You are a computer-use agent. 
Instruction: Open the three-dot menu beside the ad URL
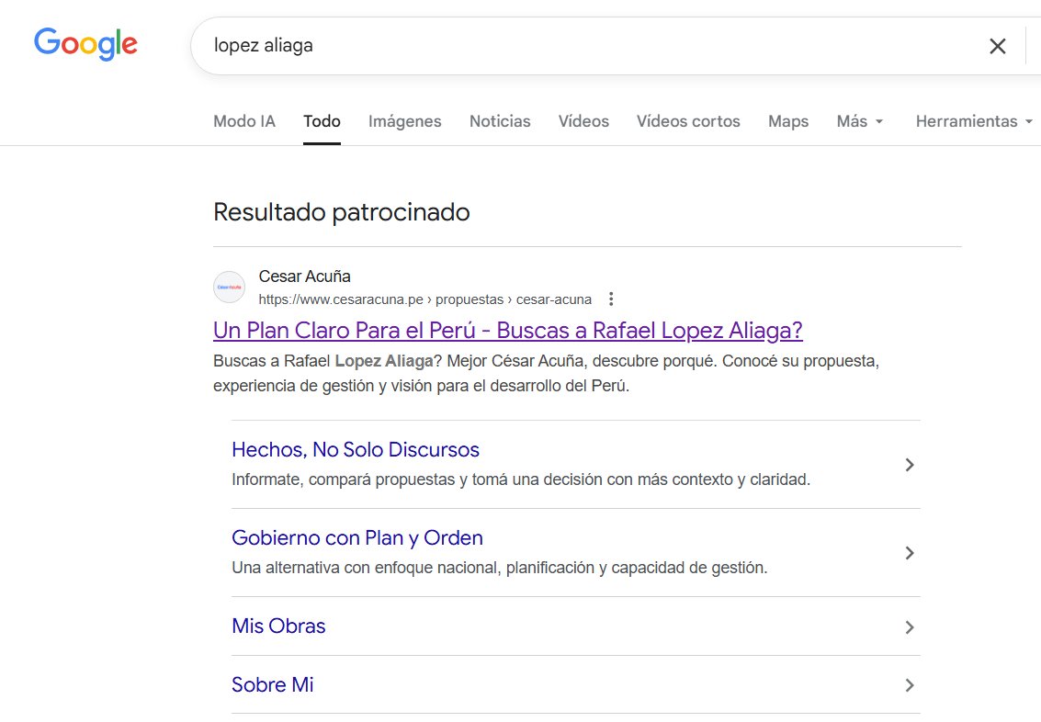(x=611, y=299)
